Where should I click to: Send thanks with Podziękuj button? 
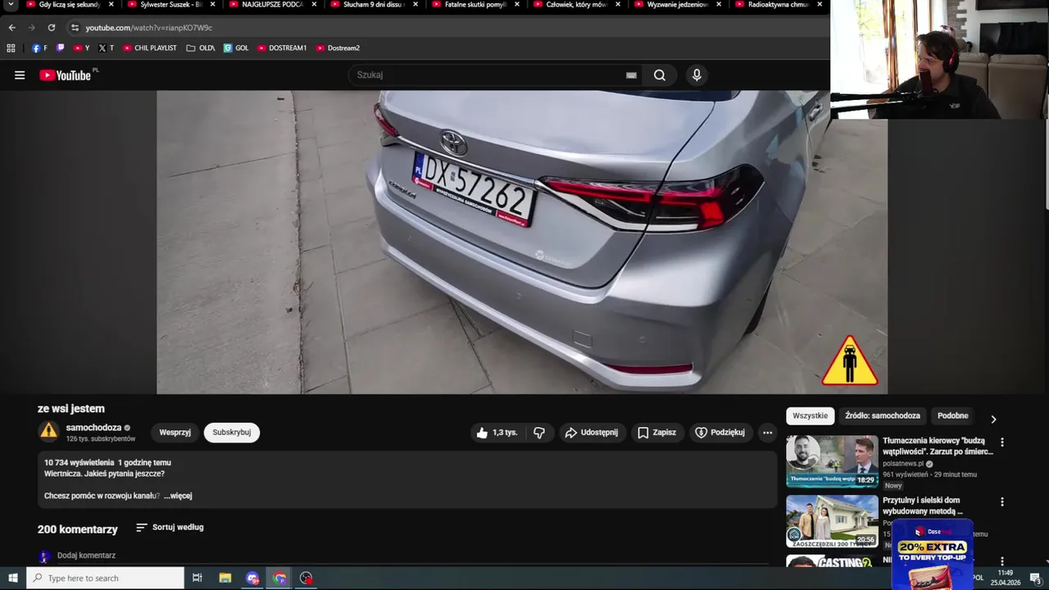(720, 433)
